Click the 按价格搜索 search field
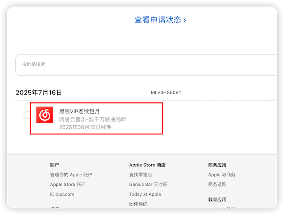The height and width of the screenshot is (215, 284). pos(146,65)
